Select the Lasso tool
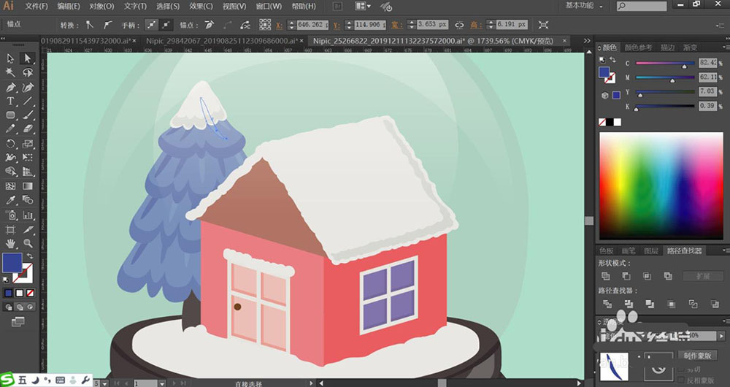 tap(28, 72)
